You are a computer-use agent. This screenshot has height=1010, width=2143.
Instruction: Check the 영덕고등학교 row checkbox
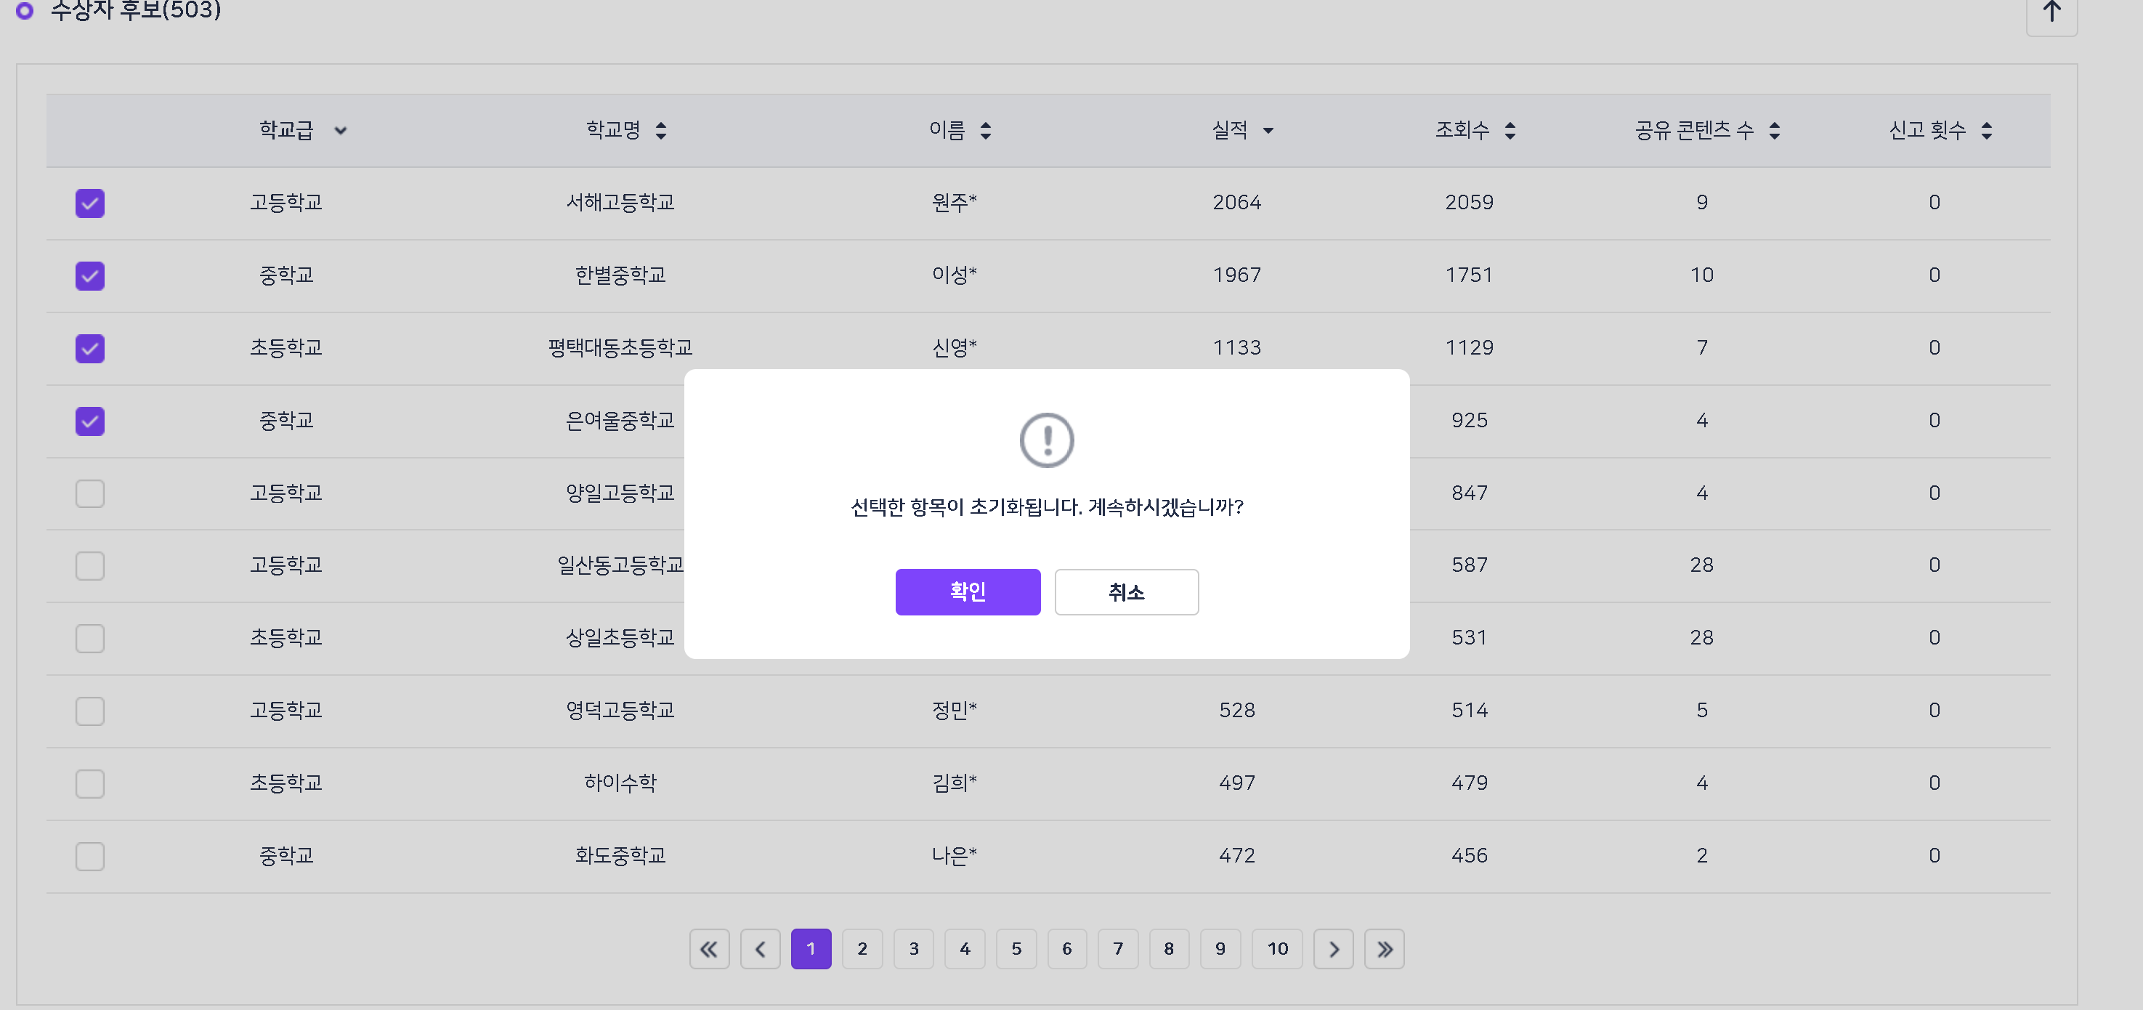tap(90, 711)
